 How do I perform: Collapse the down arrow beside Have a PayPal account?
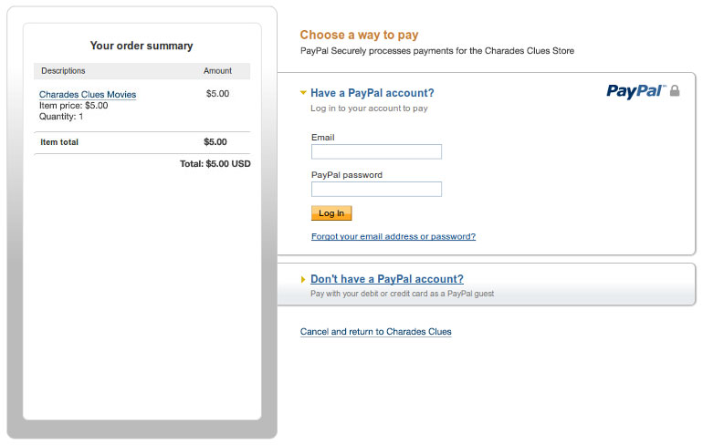[x=303, y=93]
